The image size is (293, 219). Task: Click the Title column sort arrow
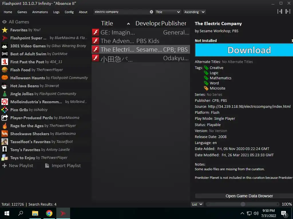(128, 24)
